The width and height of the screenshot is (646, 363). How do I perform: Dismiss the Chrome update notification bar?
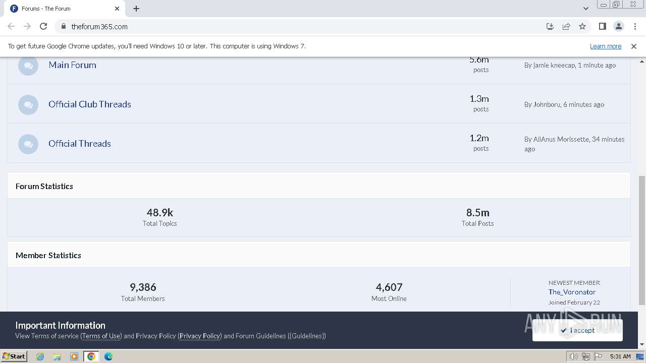pyautogui.click(x=634, y=46)
